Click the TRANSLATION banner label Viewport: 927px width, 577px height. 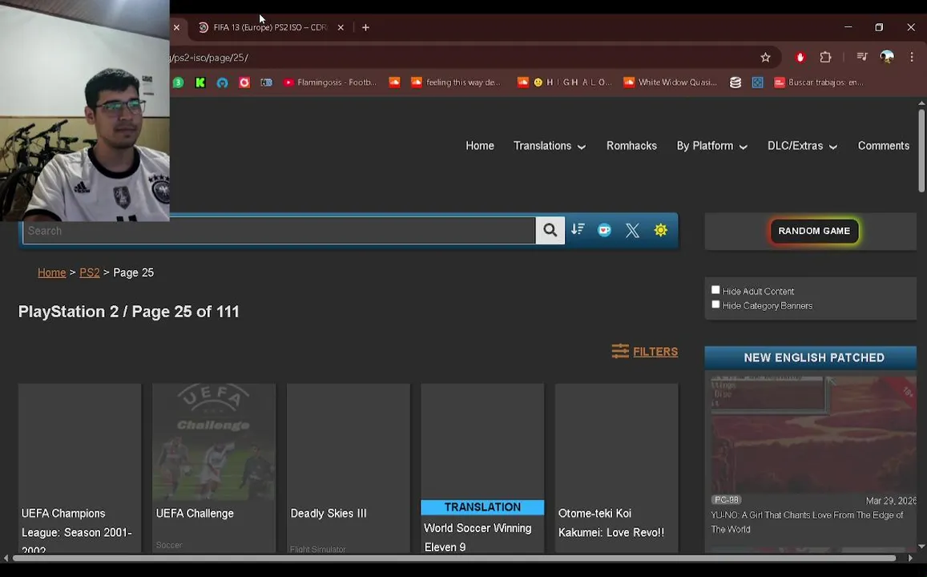tap(482, 506)
